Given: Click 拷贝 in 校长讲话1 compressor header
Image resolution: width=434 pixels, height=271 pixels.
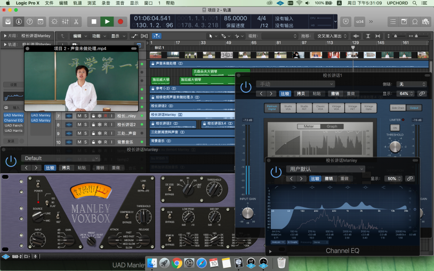Looking at the screenshot, I should (301, 93).
